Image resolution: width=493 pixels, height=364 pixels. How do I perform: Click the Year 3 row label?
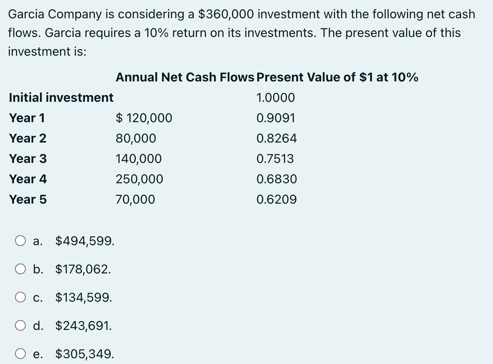27,159
